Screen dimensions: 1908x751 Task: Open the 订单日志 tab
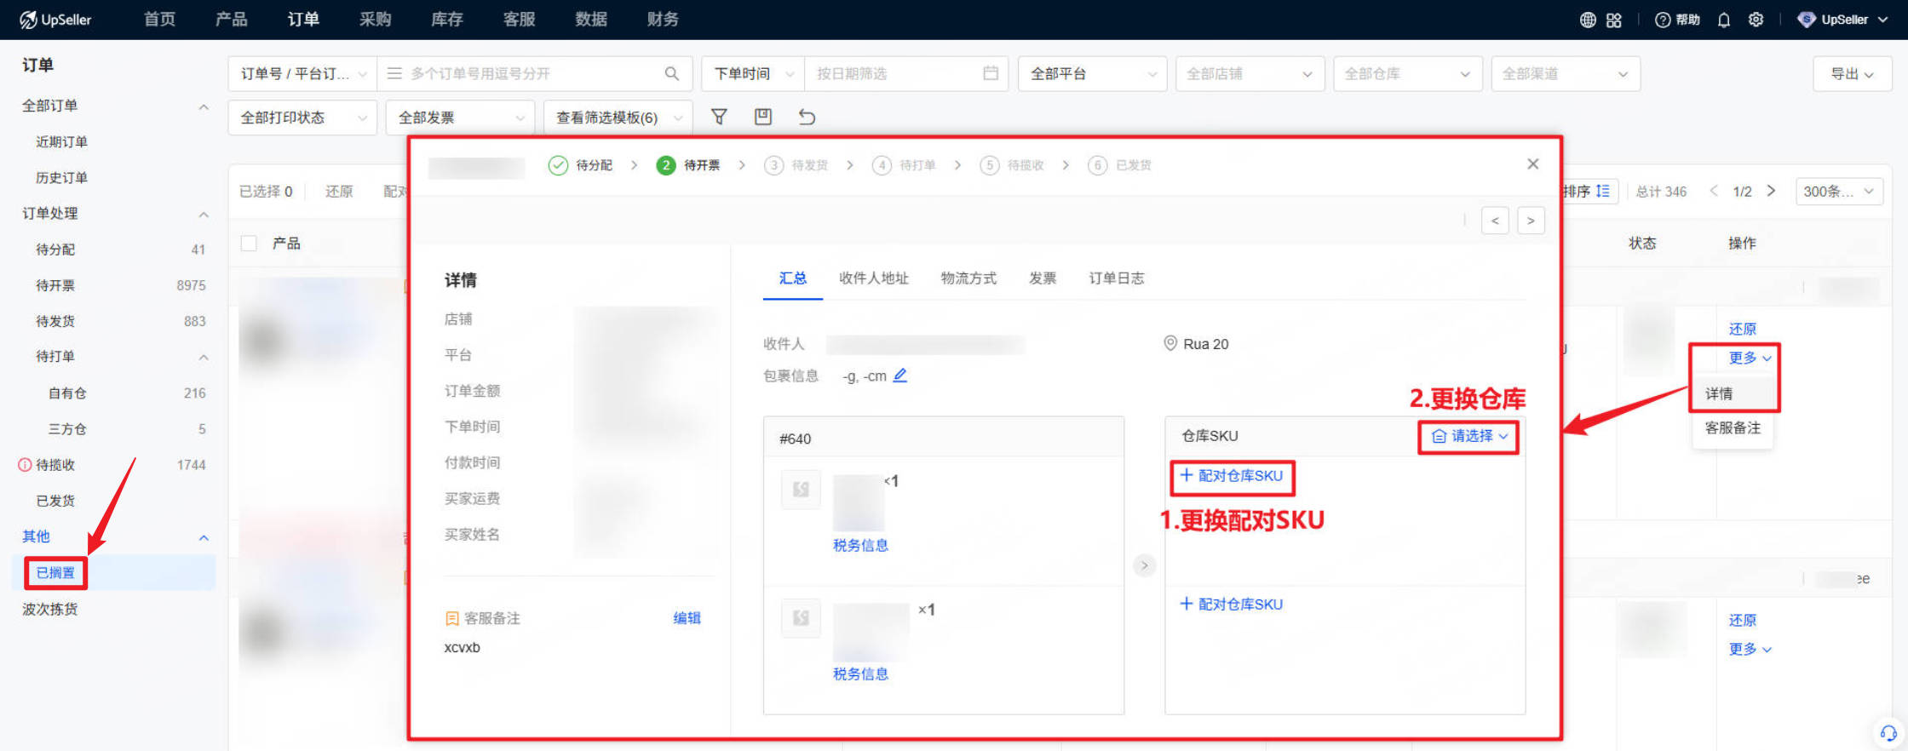[x=1116, y=278]
